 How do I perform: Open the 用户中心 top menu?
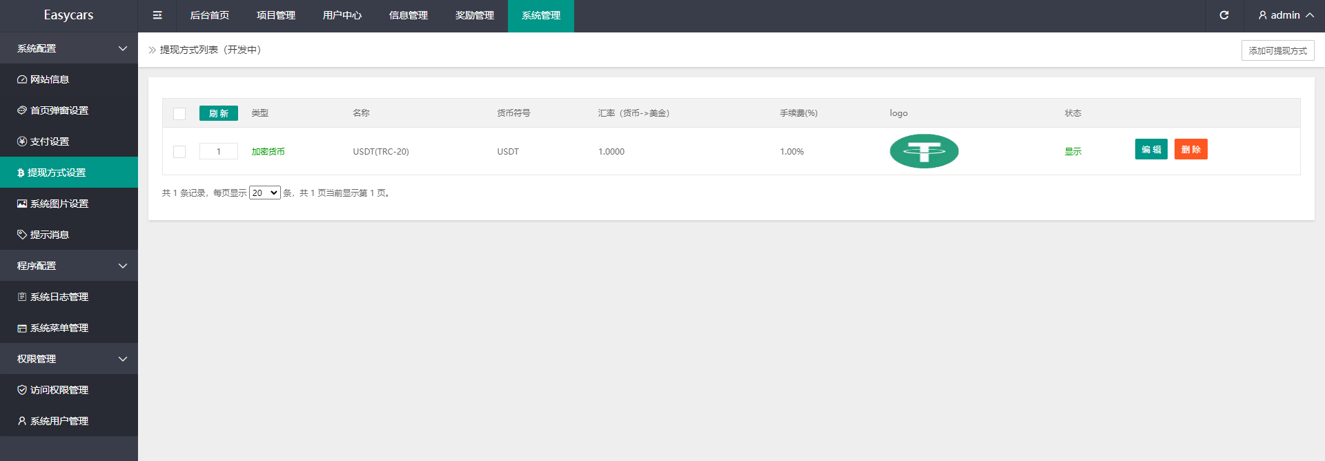click(x=342, y=16)
